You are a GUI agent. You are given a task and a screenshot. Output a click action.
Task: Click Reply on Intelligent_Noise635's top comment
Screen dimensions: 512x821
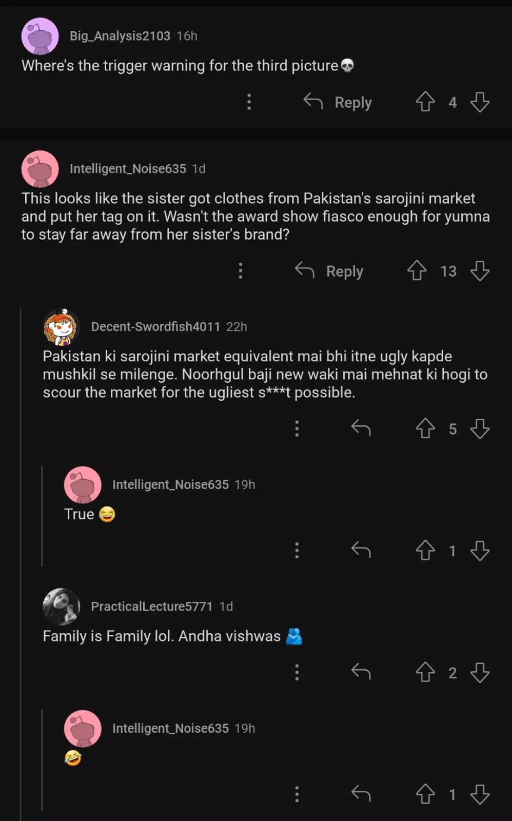(329, 271)
